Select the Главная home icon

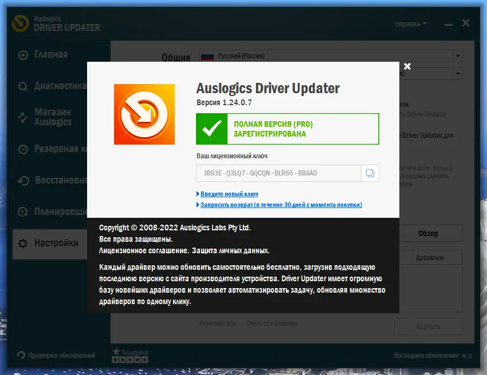click(x=22, y=55)
